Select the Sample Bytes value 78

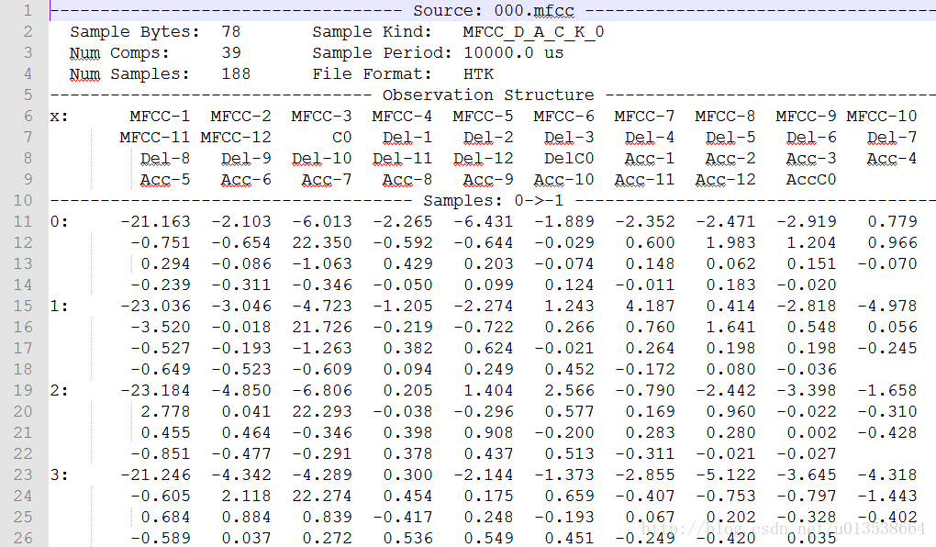click(231, 31)
